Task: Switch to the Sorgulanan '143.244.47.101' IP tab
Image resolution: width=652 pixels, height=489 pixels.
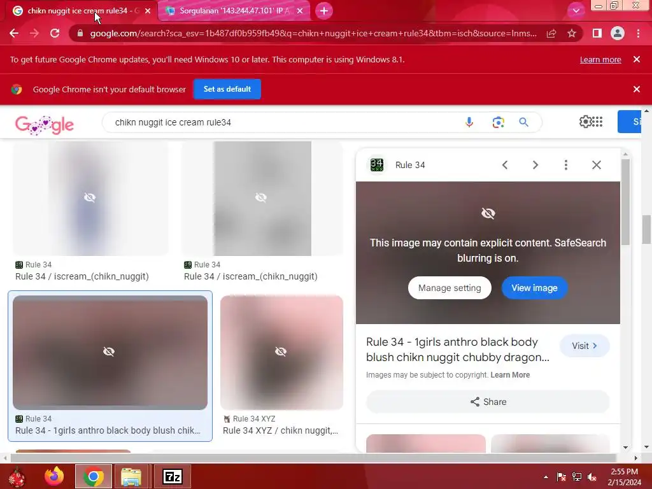Action: pyautogui.click(x=234, y=11)
